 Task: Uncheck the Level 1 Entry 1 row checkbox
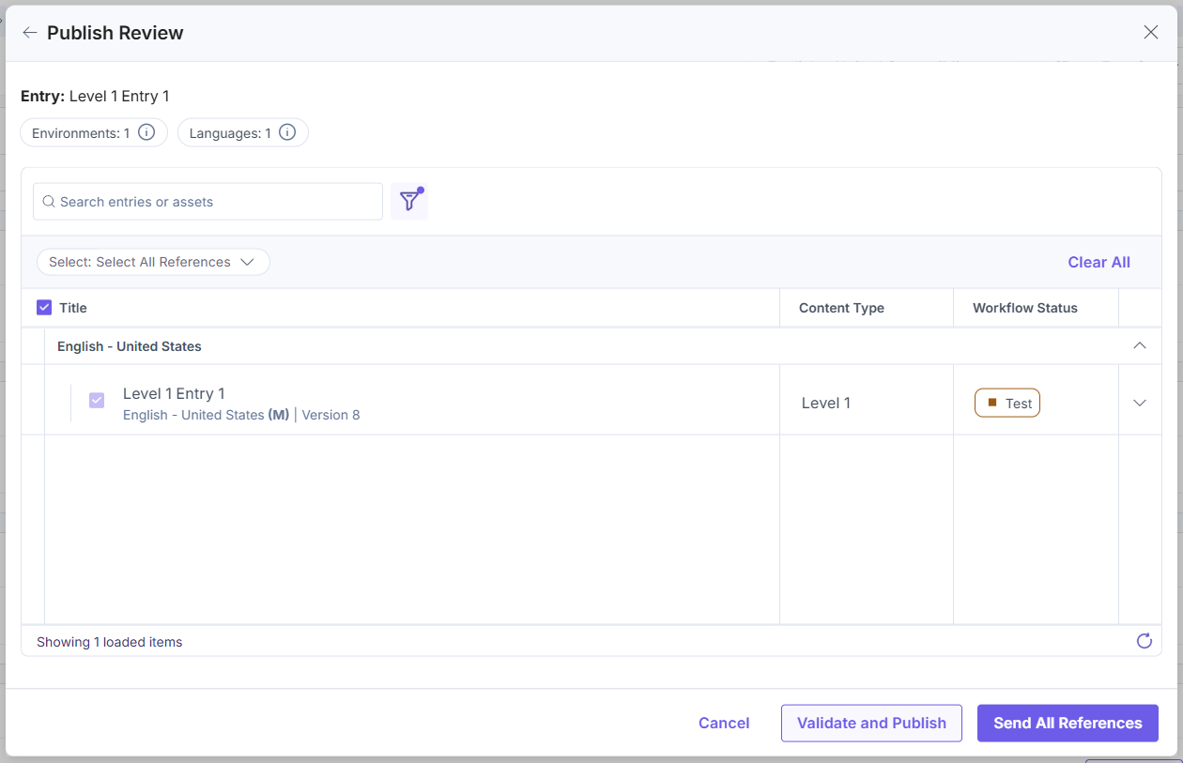[x=97, y=400]
